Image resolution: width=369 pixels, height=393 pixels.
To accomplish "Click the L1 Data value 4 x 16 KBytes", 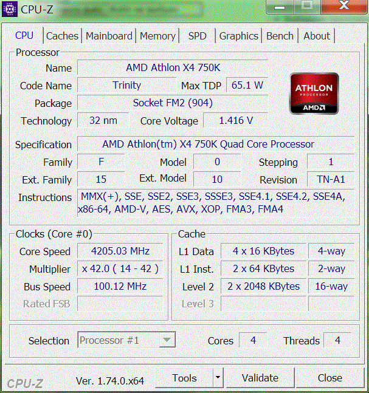I will click(x=263, y=251).
